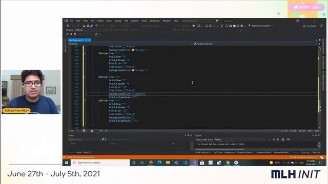Switch to the Call Stack tab
This screenshot has height=184, width=328.
tap(218, 152)
